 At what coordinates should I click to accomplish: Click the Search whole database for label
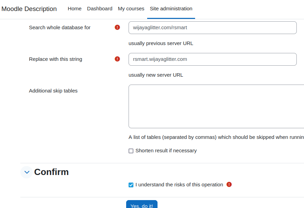60,28
